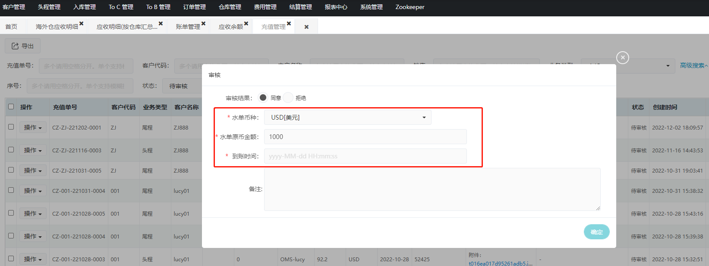Open the 状态 dropdown showing 待审核
The height and width of the screenshot is (266, 709).
pyautogui.click(x=182, y=86)
